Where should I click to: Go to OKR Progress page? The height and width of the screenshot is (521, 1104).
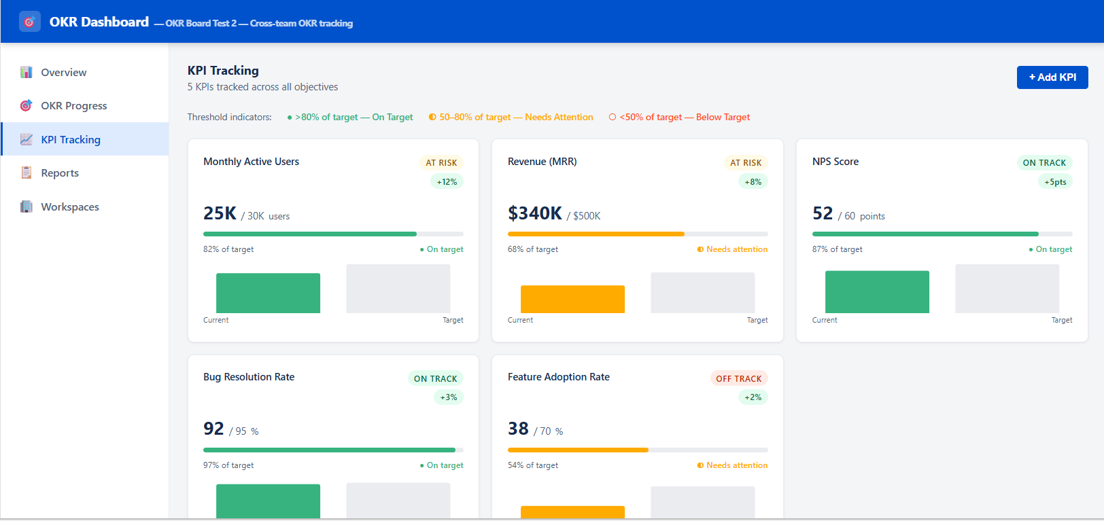click(85, 105)
